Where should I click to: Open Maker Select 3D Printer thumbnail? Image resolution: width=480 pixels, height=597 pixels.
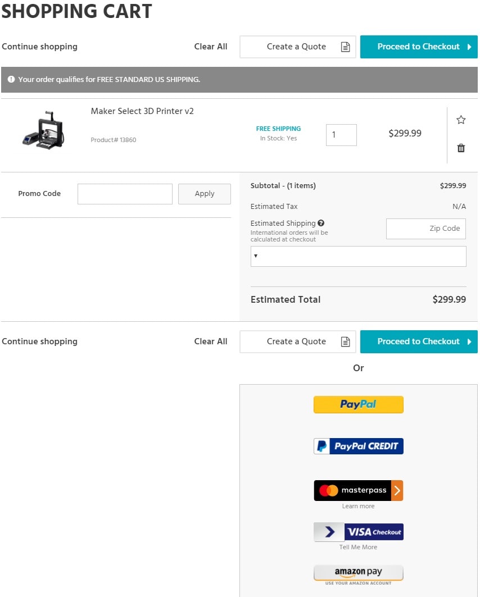pos(44,130)
